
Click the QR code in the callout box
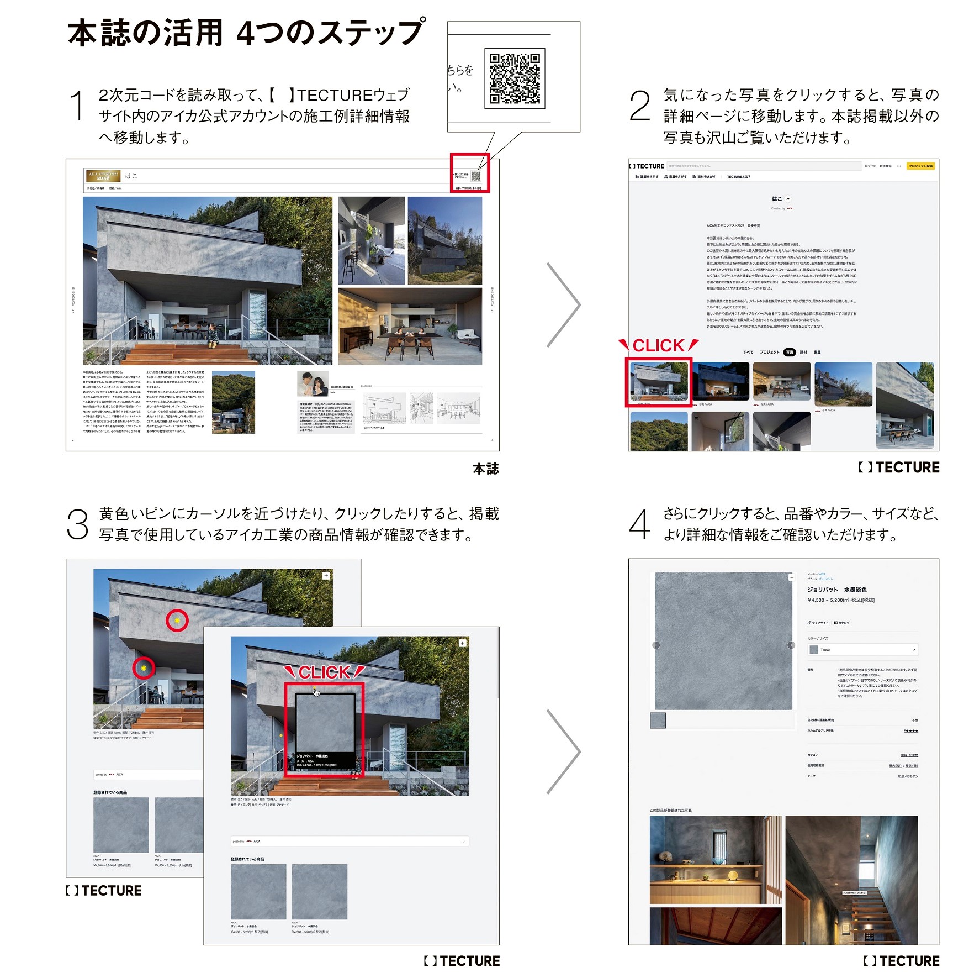point(515,78)
